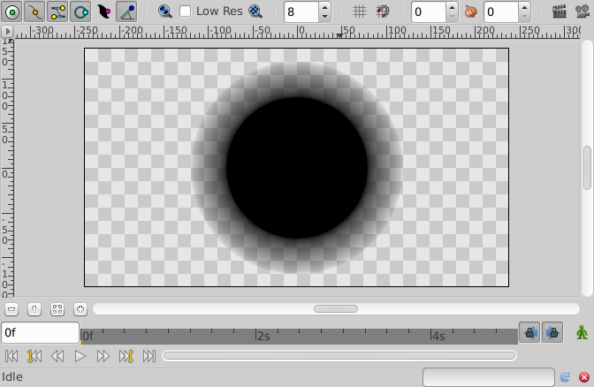
Task: Toggle vertex handles display icon
Action: click(34, 11)
